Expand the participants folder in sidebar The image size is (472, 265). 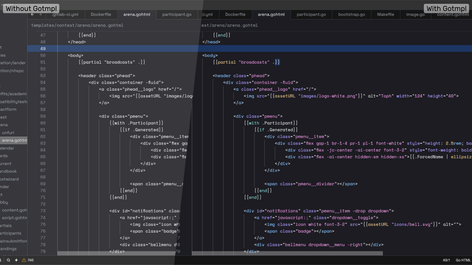(11, 233)
